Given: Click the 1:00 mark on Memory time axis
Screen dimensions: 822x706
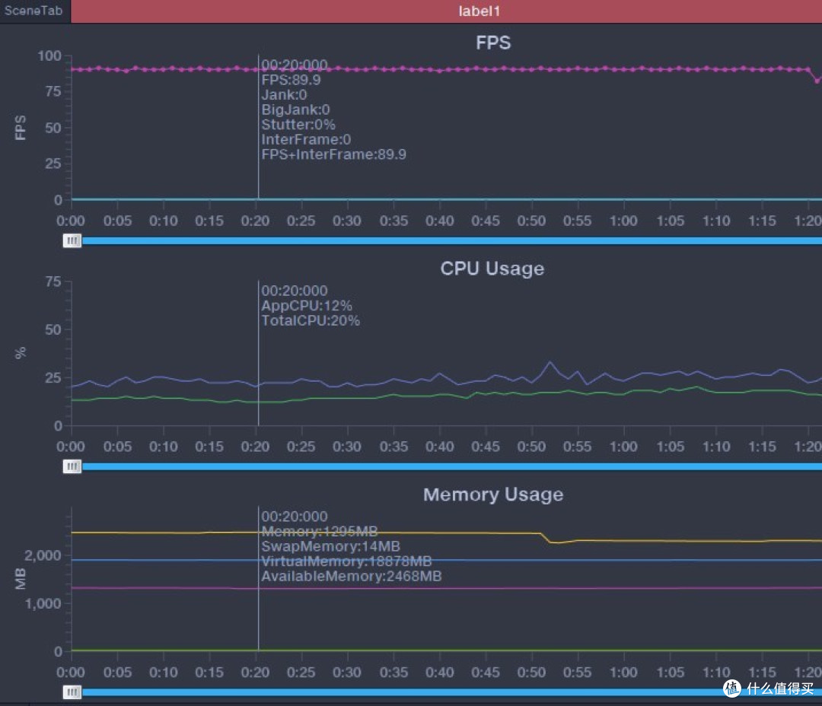Looking at the screenshot, I should 623,673.
